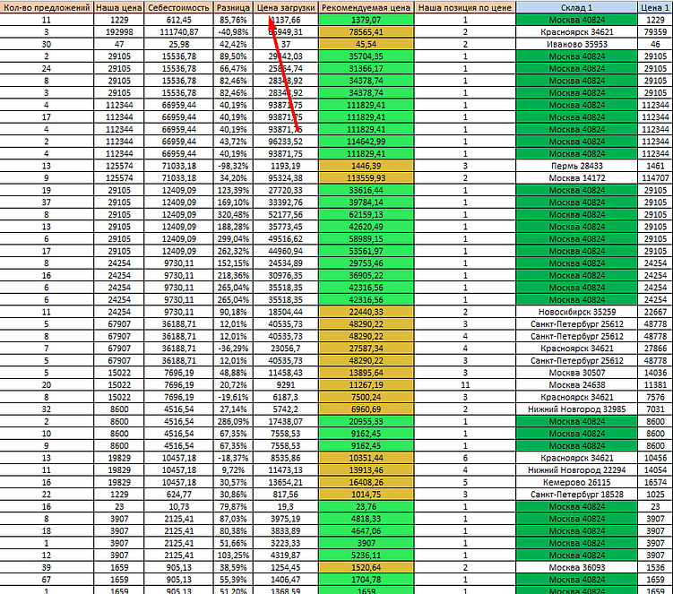Click the 'Склад 1' header cell
This screenshot has width=673, height=594.
[x=576, y=7]
